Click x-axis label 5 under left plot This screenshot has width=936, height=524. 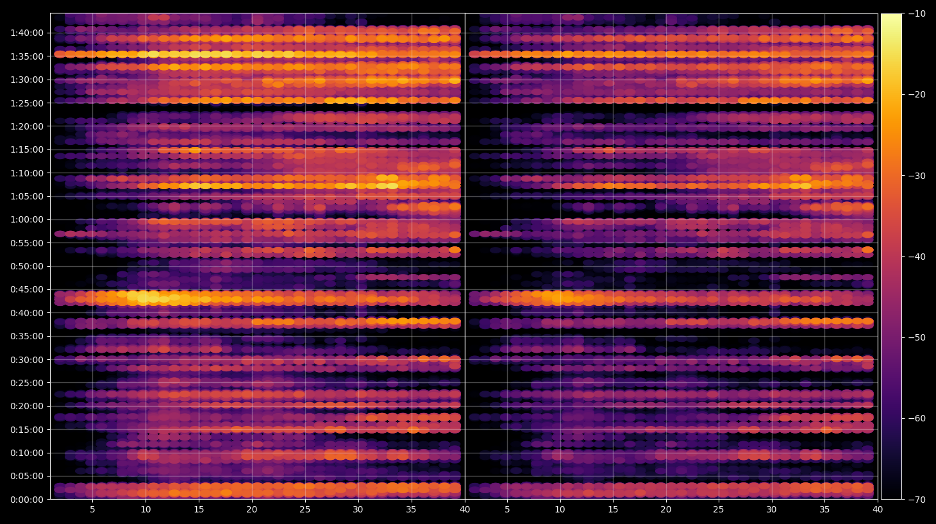[92, 510]
